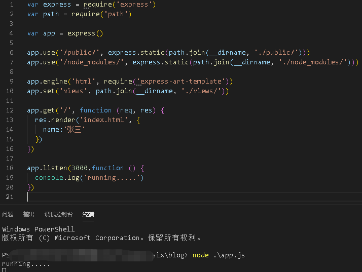Click line number 12 in gutter

click(10, 110)
